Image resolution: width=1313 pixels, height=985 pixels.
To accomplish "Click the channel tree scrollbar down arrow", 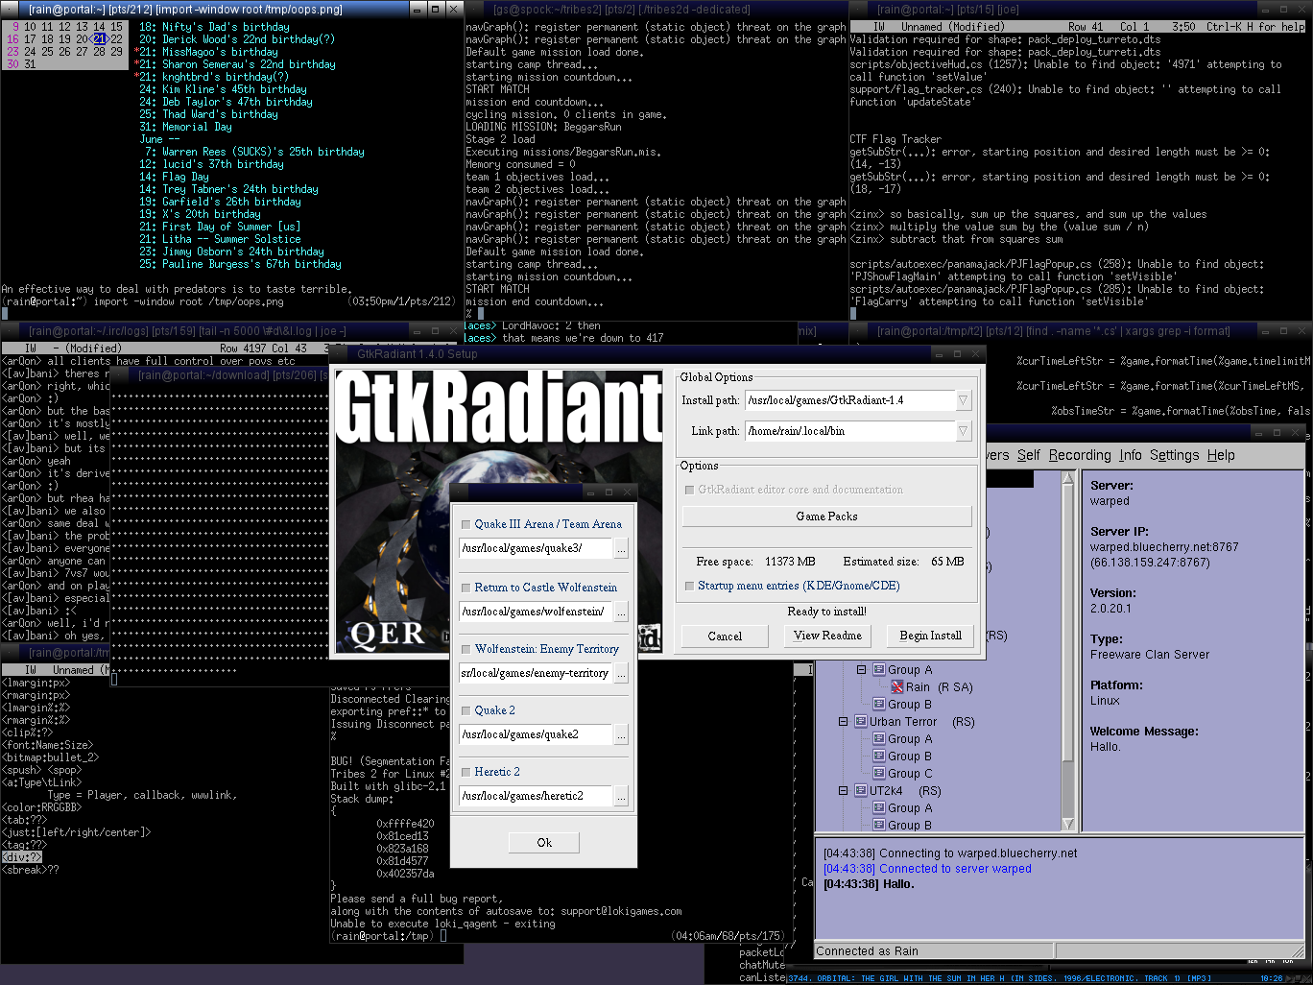I will (x=1068, y=824).
